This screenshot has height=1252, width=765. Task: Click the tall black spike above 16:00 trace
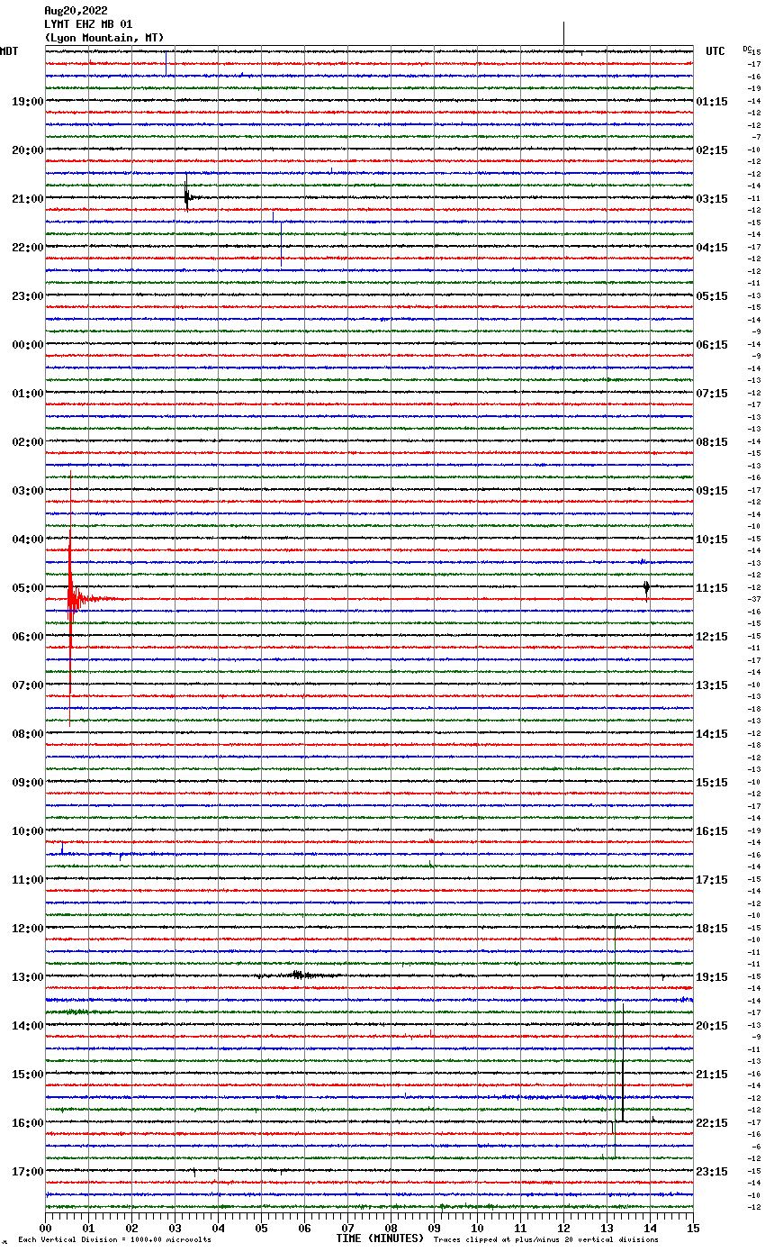pos(622,1063)
